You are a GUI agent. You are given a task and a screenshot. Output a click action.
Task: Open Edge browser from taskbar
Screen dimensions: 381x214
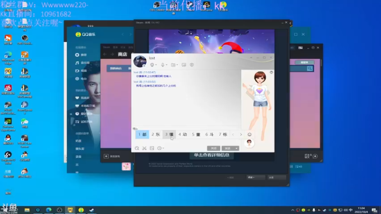(x=49, y=210)
